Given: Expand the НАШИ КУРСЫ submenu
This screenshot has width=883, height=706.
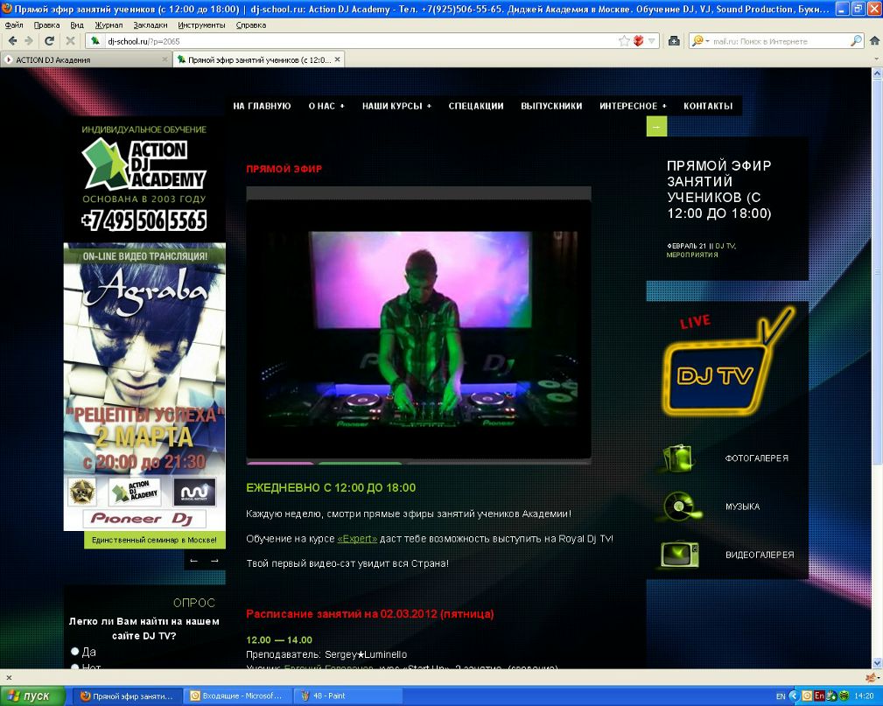Looking at the screenshot, I should click(x=396, y=106).
